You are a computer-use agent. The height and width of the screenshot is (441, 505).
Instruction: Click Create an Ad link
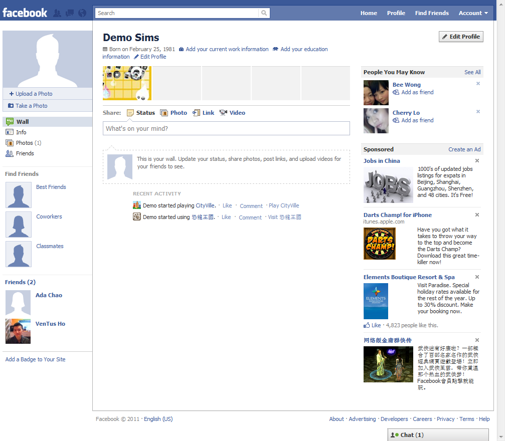click(464, 149)
